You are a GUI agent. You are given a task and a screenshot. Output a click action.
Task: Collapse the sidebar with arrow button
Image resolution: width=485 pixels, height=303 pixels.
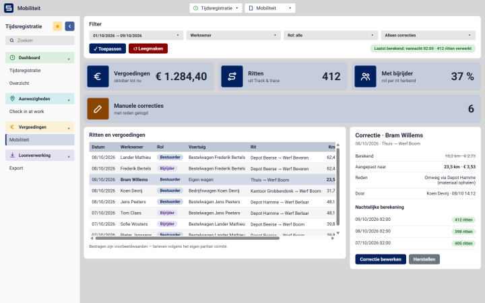click(x=69, y=26)
